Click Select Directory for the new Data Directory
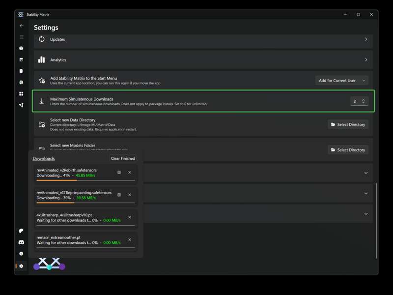Image resolution: width=393 pixels, height=295 pixels. [348, 124]
